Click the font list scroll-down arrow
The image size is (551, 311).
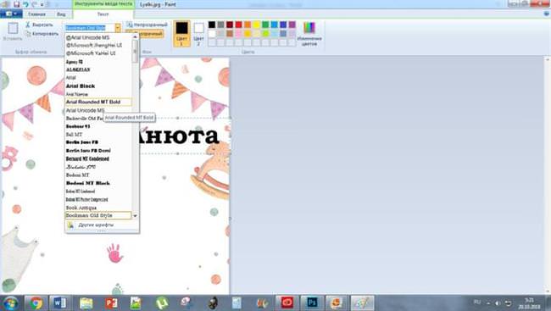pos(136,215)
